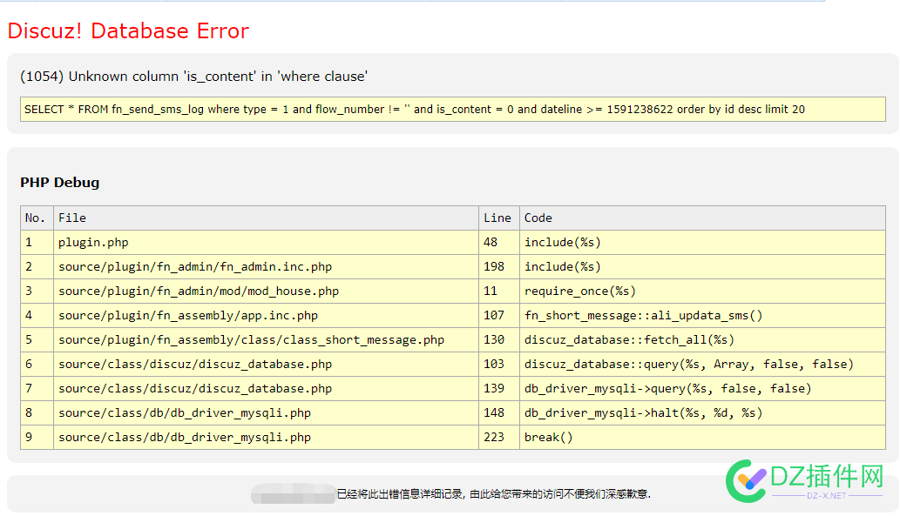The width and height of the screenshot is (900, 516).
Task: Click the SELECT fn_send_sms_log SQL query box
Action: [453, 109]
